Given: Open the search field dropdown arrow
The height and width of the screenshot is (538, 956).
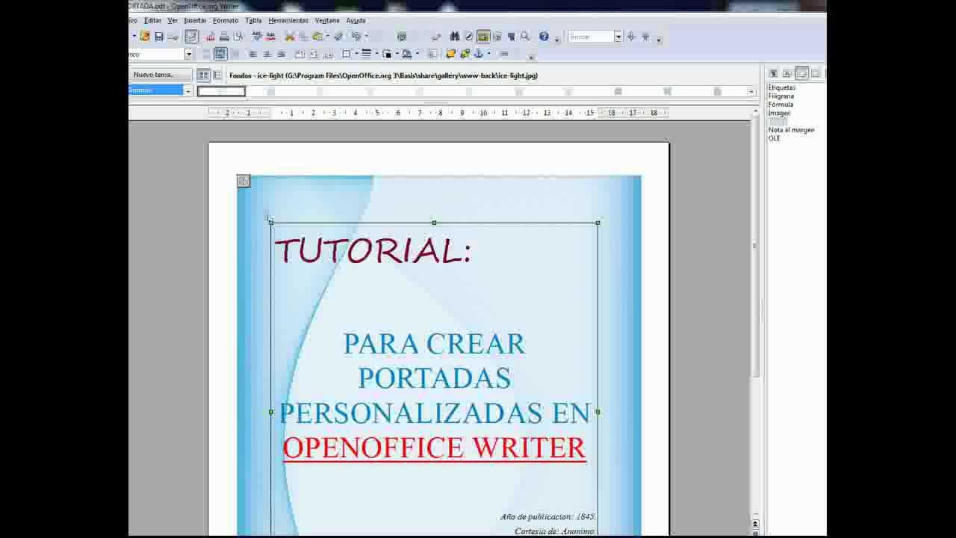Looking at the screenshot, I should pos(618,37).
